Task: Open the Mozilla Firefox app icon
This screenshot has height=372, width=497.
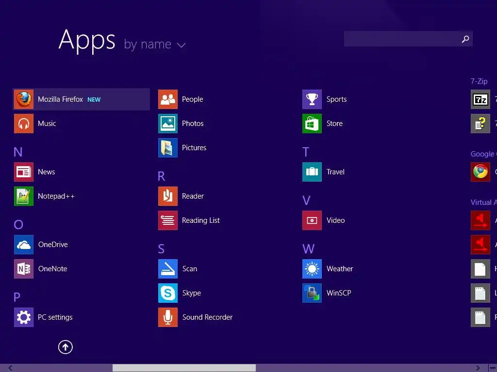Action: [24, 99]
